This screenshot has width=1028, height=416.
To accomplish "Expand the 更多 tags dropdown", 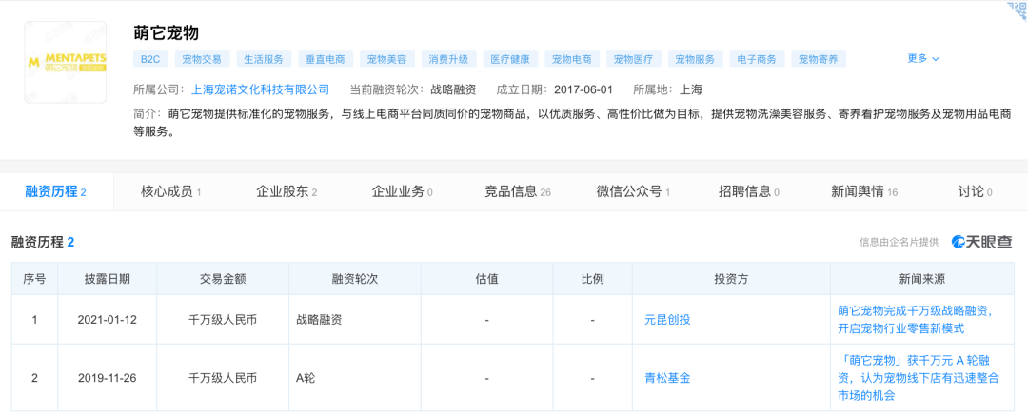I will coord(923,58).
